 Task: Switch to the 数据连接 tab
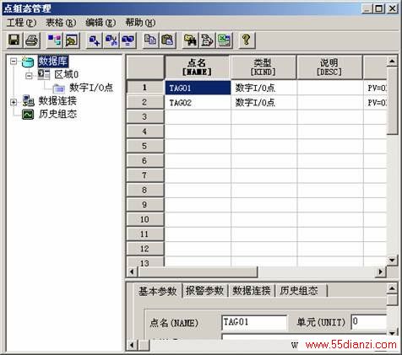click(x=252, y=291)
